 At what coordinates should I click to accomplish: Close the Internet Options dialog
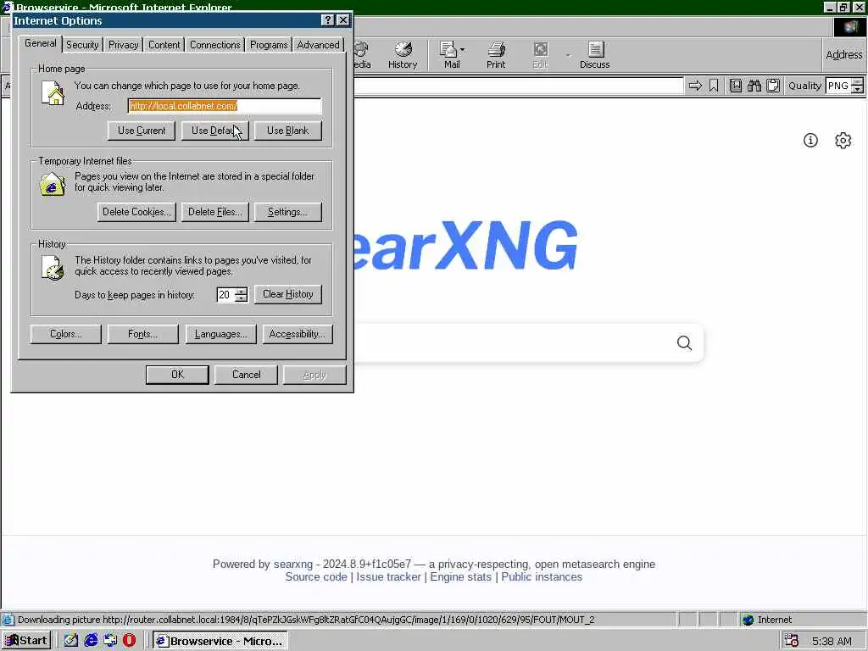[343, 20]
